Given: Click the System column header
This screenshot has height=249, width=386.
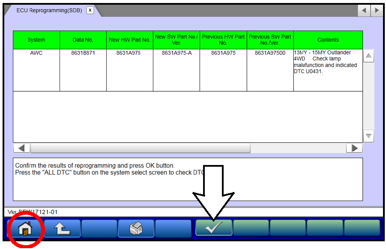Looking at the screenshot, I should (x=36, y=40).
